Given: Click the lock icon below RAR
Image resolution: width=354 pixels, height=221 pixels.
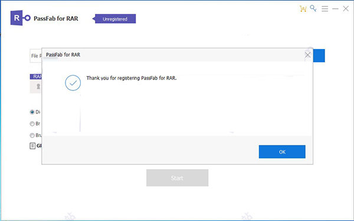Looking at the screenshot, I should [38, 86].
